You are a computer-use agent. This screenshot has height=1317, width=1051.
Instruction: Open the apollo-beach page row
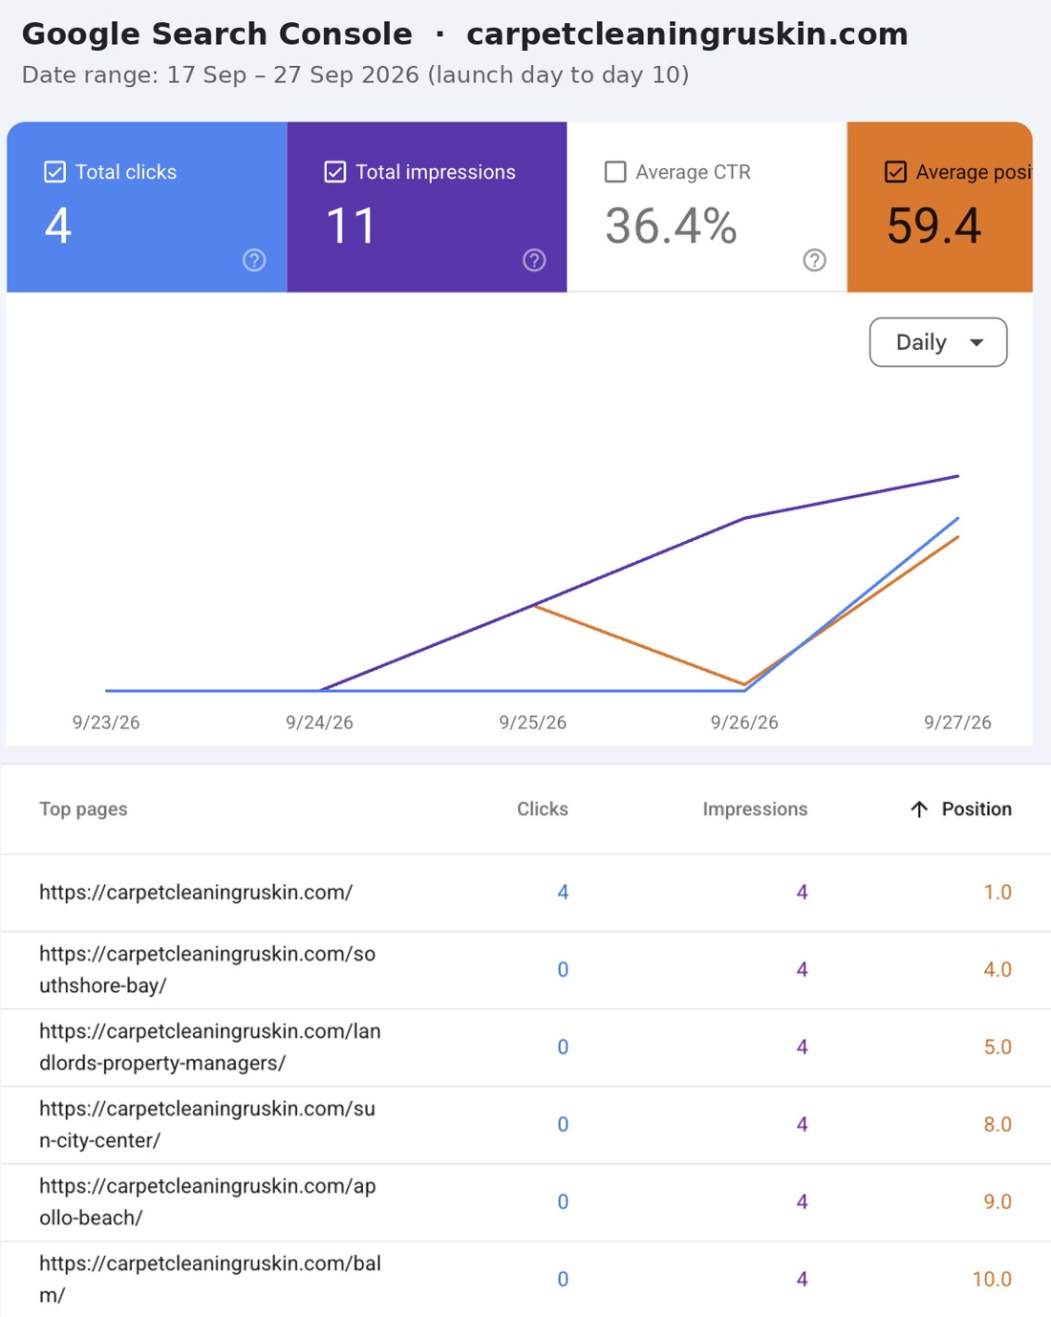point(207,1202)
